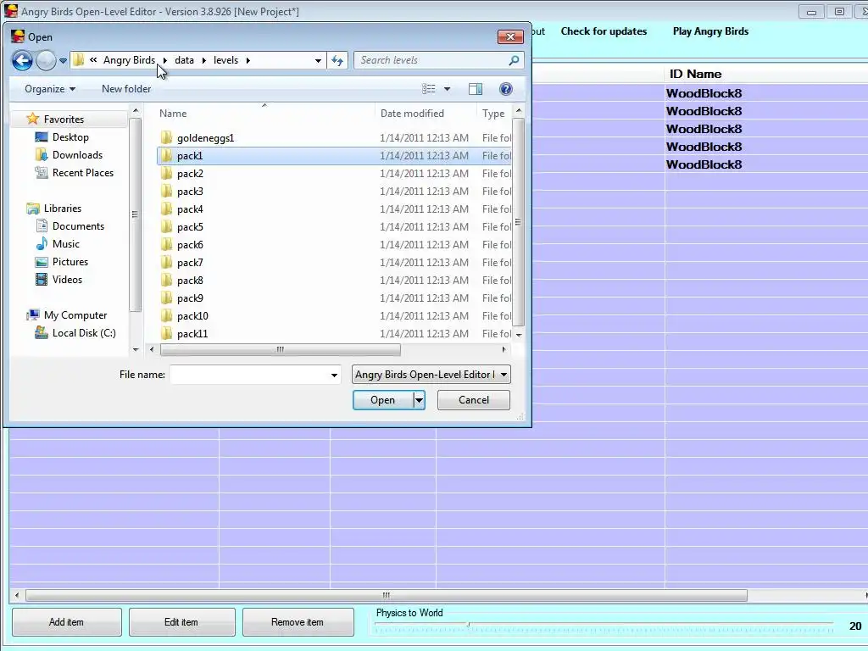Screen dimensions: 868x651
Task: Click the data breadcrumb segment
Action: (x=184, y=60)
